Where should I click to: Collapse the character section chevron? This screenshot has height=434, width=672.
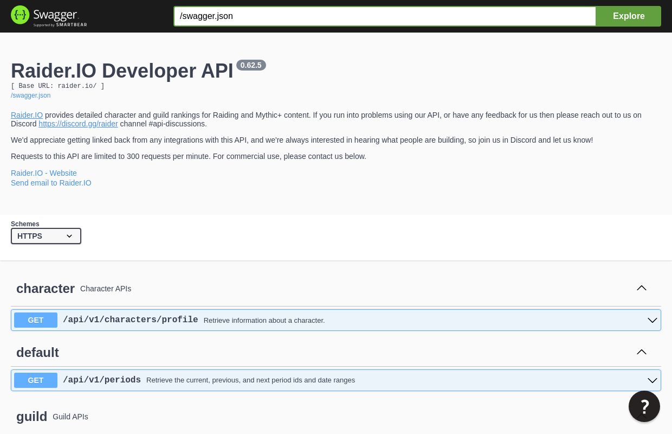642,288
